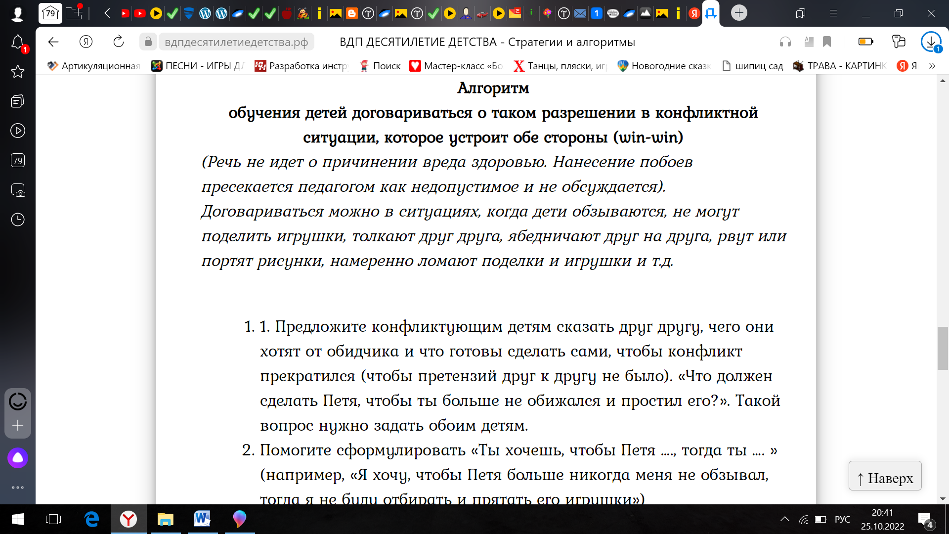The height and width of the screenshot is (534, 949).
Task: Create a new tab group
Action: 74,13
